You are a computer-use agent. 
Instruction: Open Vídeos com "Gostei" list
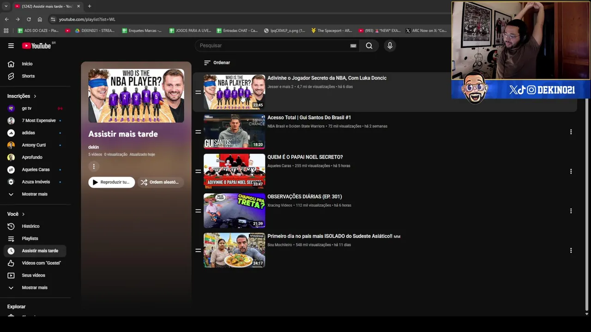click(x=35, y=263)
